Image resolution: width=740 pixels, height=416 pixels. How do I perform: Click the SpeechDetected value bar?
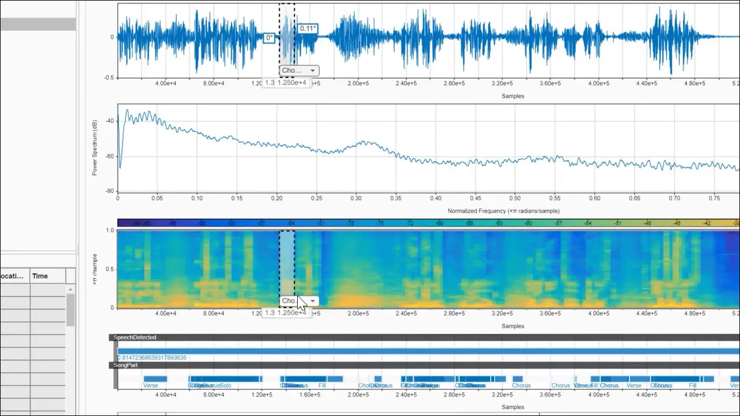(x=405, y=351)
